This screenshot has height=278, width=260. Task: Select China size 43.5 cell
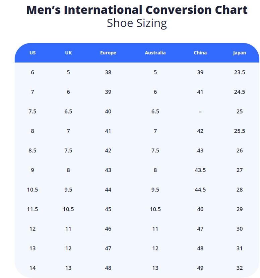200,170
